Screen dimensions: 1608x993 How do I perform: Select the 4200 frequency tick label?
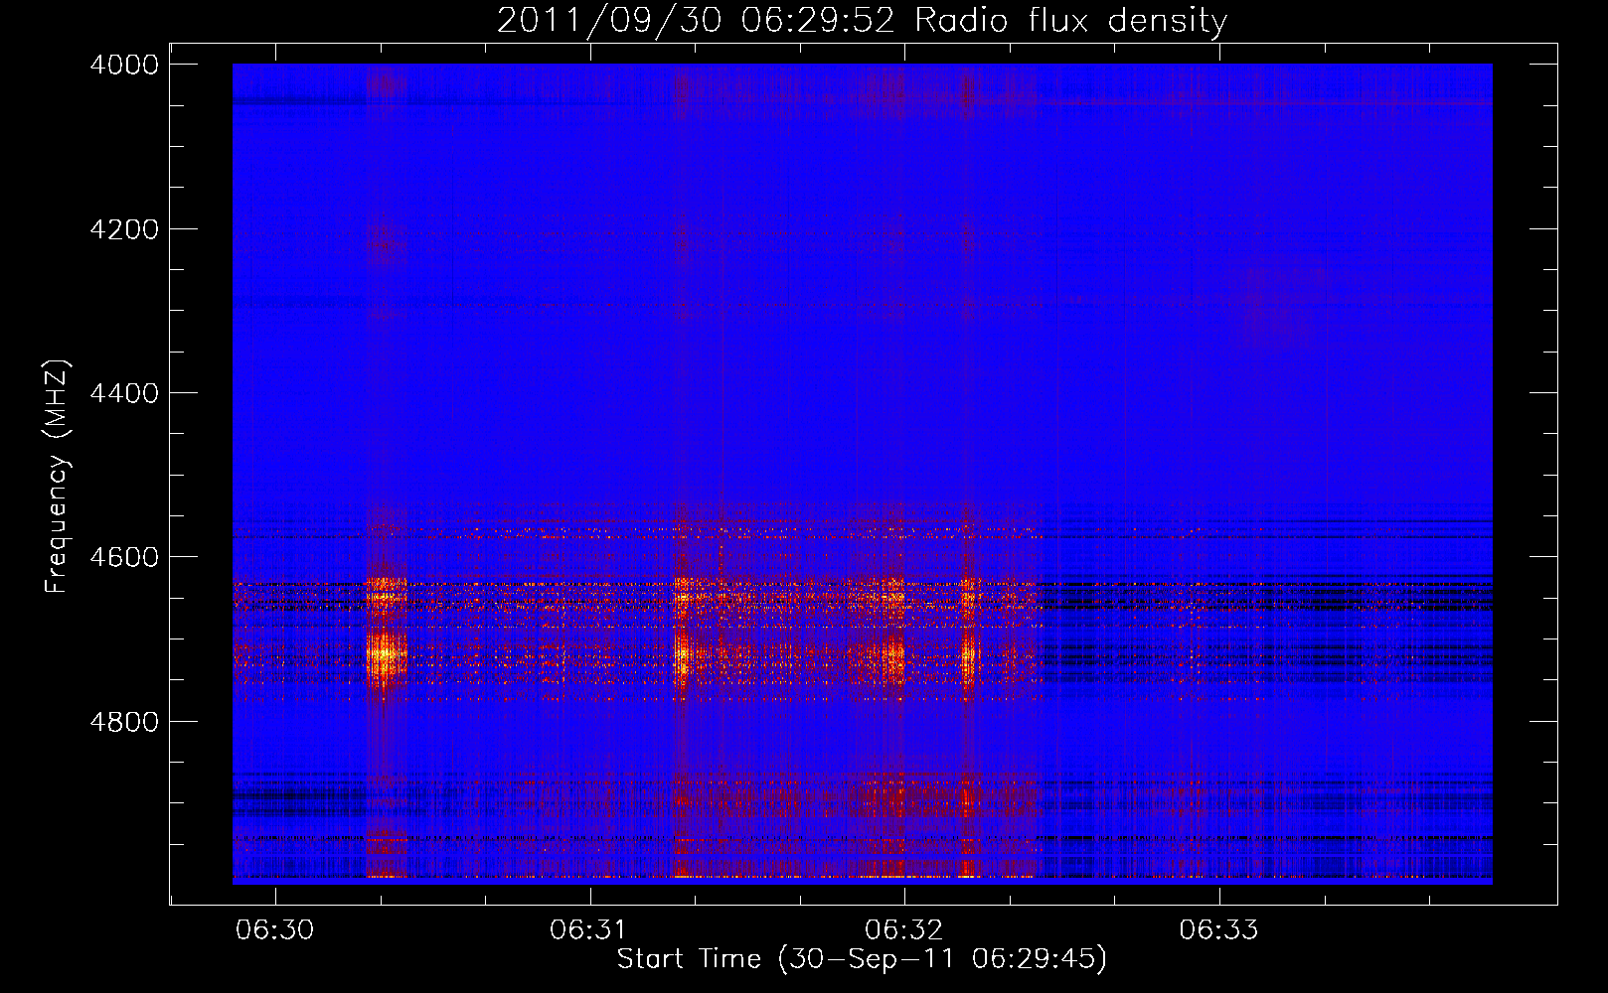point(124,229)
